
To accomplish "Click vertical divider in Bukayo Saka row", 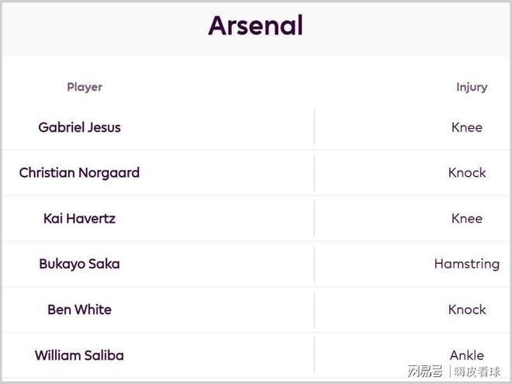I will (x=314, y=264).
